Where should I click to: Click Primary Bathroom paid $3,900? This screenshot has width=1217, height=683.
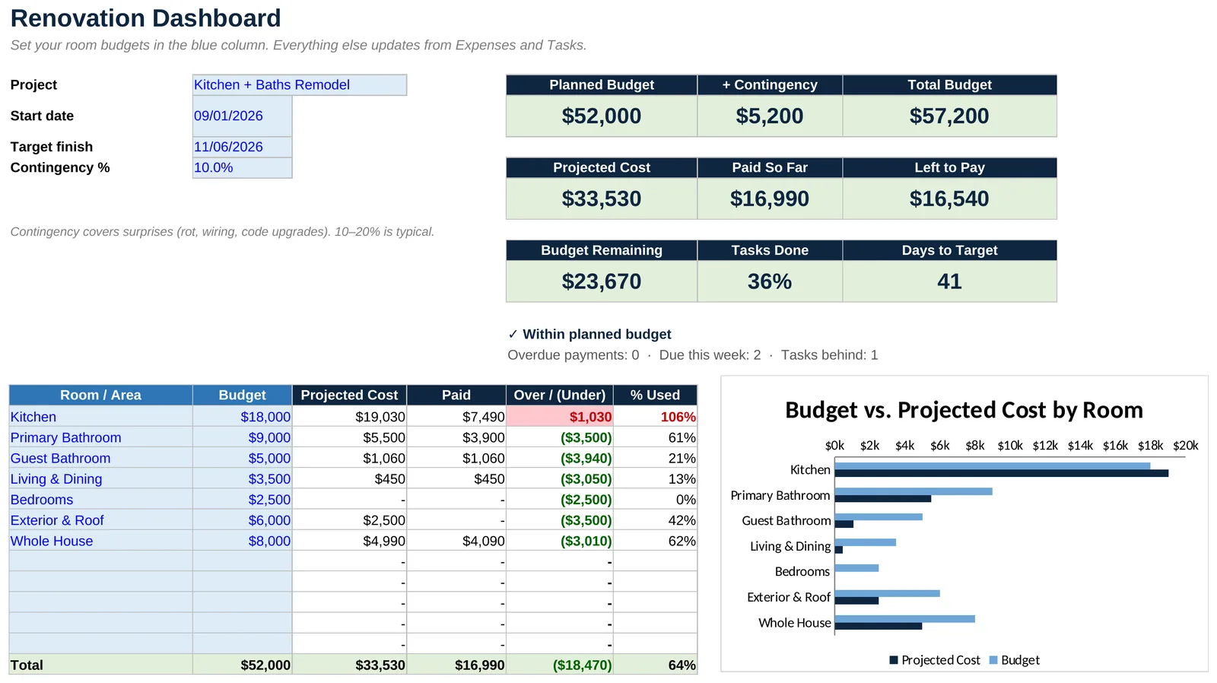click(x=456, y=437)
